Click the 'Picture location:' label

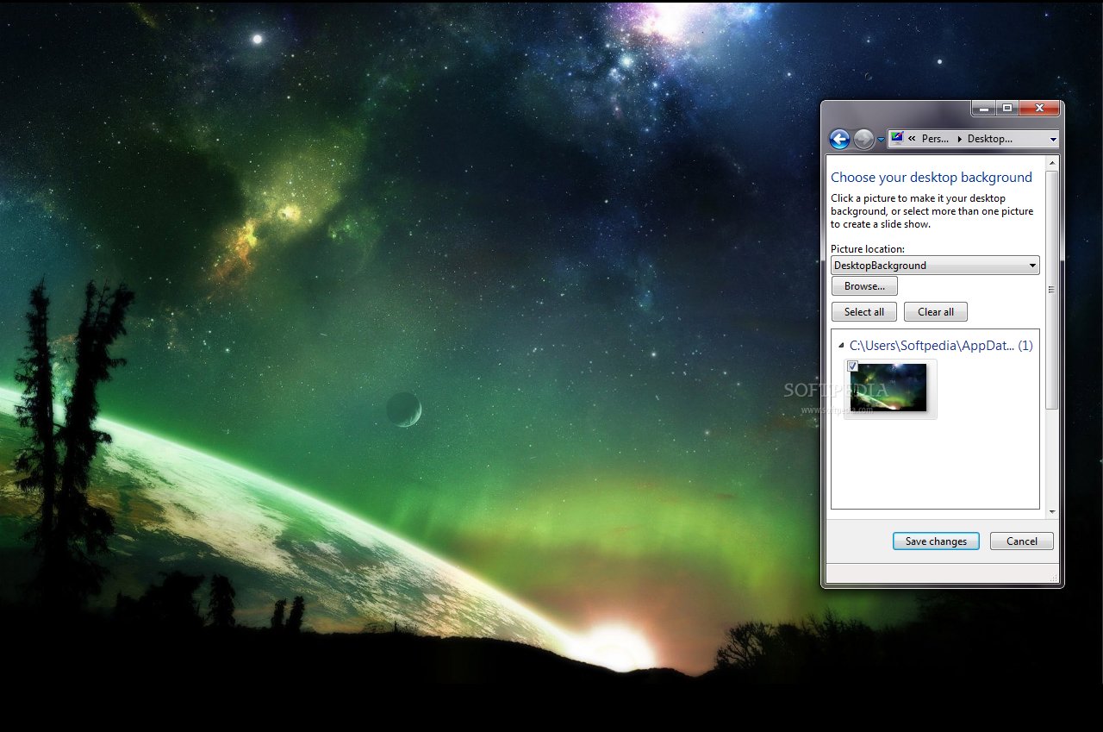pyautogui.click(x=868, y=249)
